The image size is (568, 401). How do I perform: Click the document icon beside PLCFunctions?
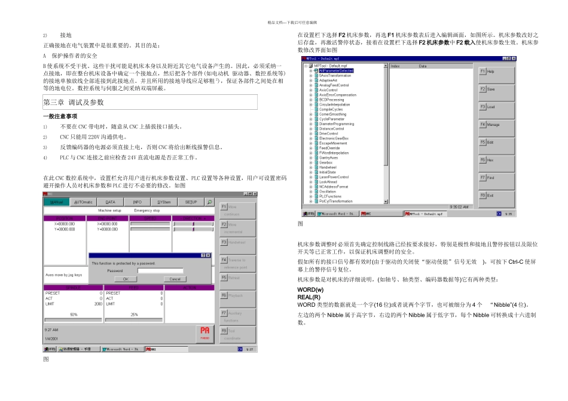tap(316, 196)
